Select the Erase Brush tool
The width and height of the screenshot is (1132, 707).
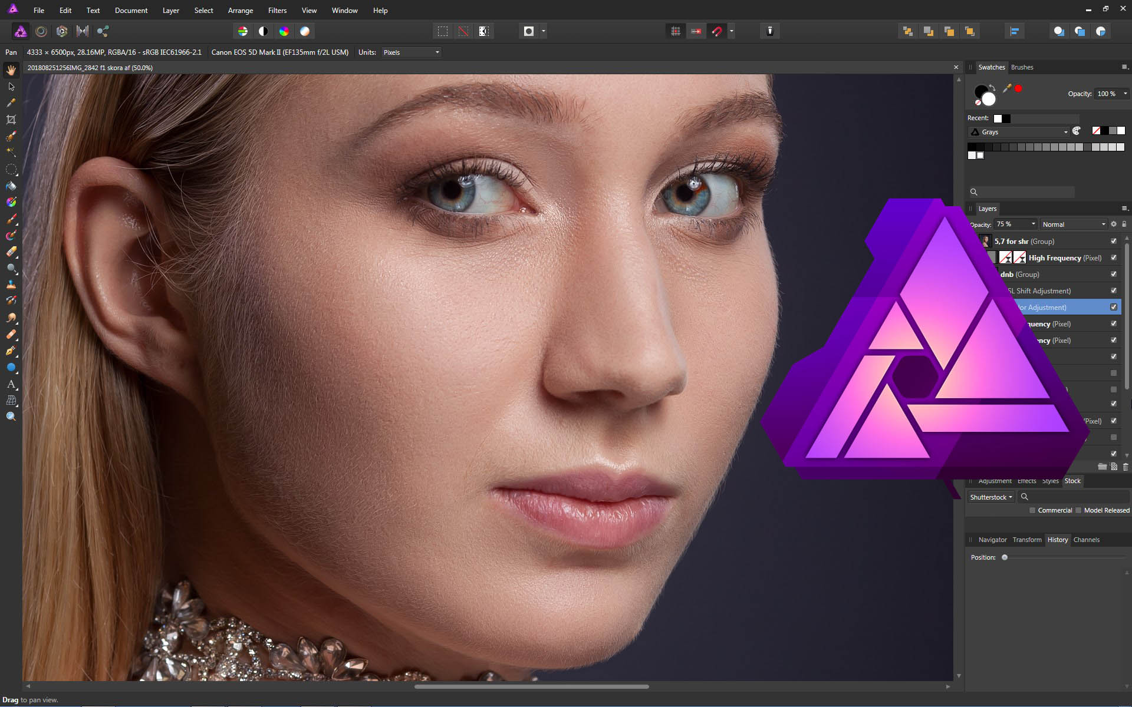pyautogui.click(x=11, y=252)
